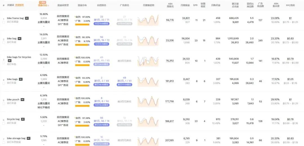Click the AC badge next to bike bag
This screenshot has width=304, height=146.
tap(20, 39)
